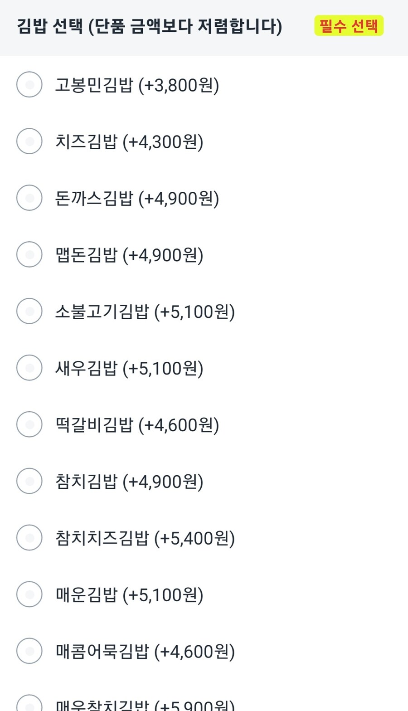Tap the 매콤어묵김밥 (+4,600원) label
This screenshot has height=711, width=408.
point(145,652)
